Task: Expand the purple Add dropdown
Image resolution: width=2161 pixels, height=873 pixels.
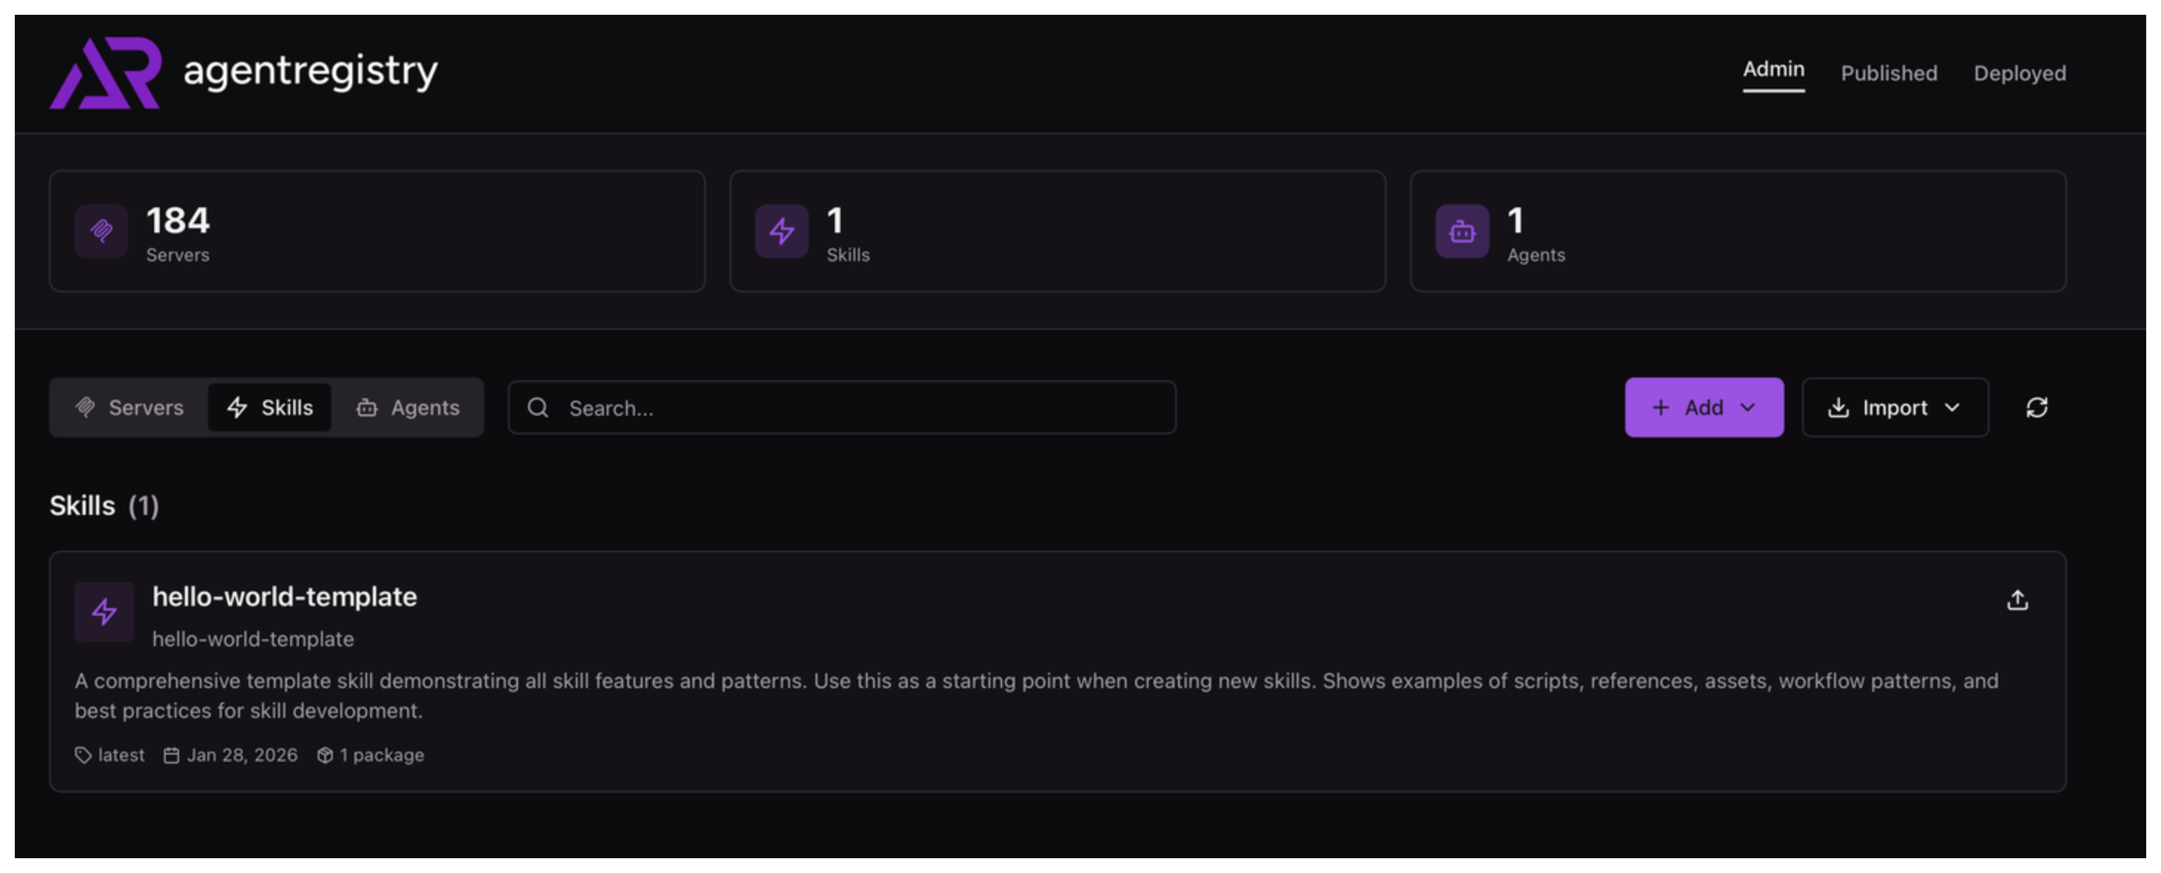Action: pyautogui.click(x=1703, y=408)
